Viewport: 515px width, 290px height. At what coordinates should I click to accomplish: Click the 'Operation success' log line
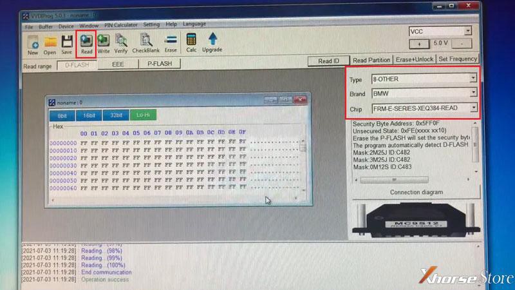click(105, 280)
